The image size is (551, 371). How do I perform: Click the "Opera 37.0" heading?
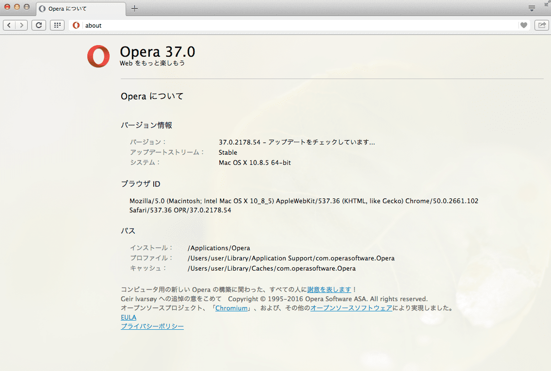coord(158,52)
